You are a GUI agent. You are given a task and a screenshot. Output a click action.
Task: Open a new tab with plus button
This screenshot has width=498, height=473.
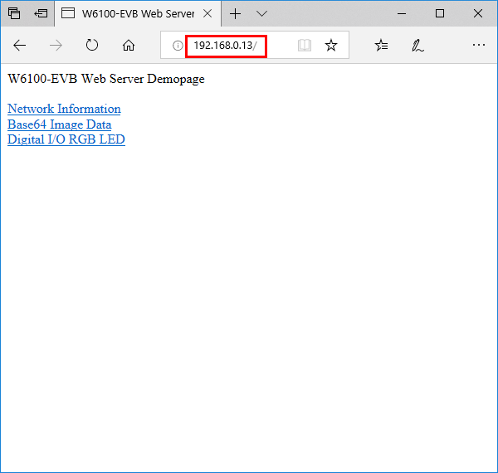236,13
